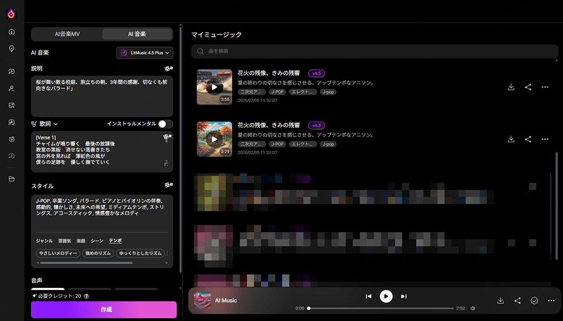The image size is (563, 321).
Task: Click the playback progress slider in the player
Action: pos(381,308)
